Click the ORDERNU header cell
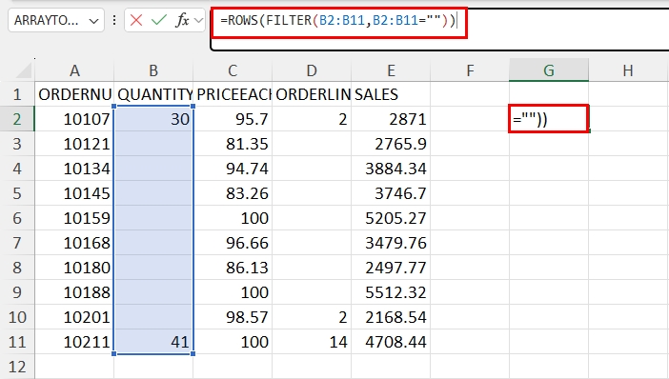Viewport: 669px width, 379px height. [x=74, y=94]
